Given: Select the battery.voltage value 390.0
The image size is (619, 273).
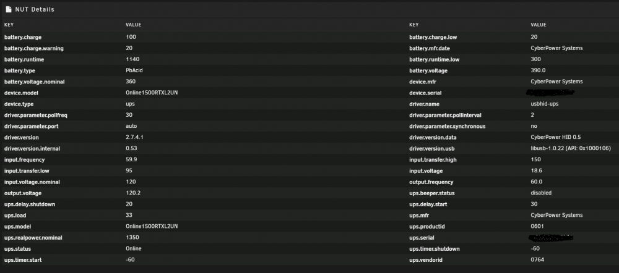Looking at the screenshot, I should click(538, 70).
